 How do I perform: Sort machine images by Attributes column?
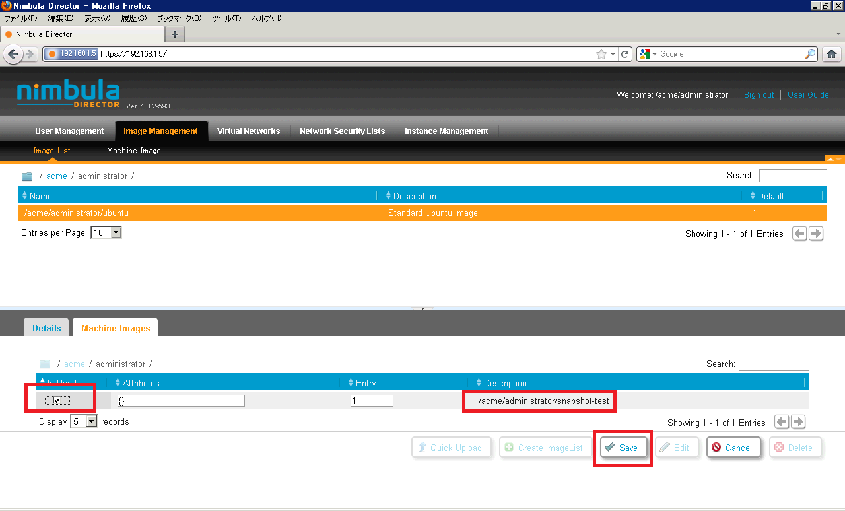click(x=137, y=383)
